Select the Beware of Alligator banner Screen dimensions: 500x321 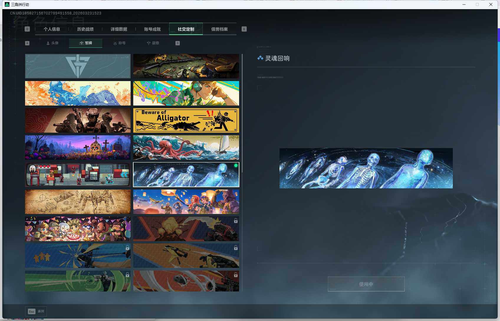tap(186, 120)
